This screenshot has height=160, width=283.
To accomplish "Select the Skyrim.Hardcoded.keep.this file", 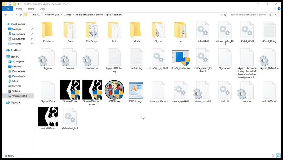I will click(x=247, y=63).
